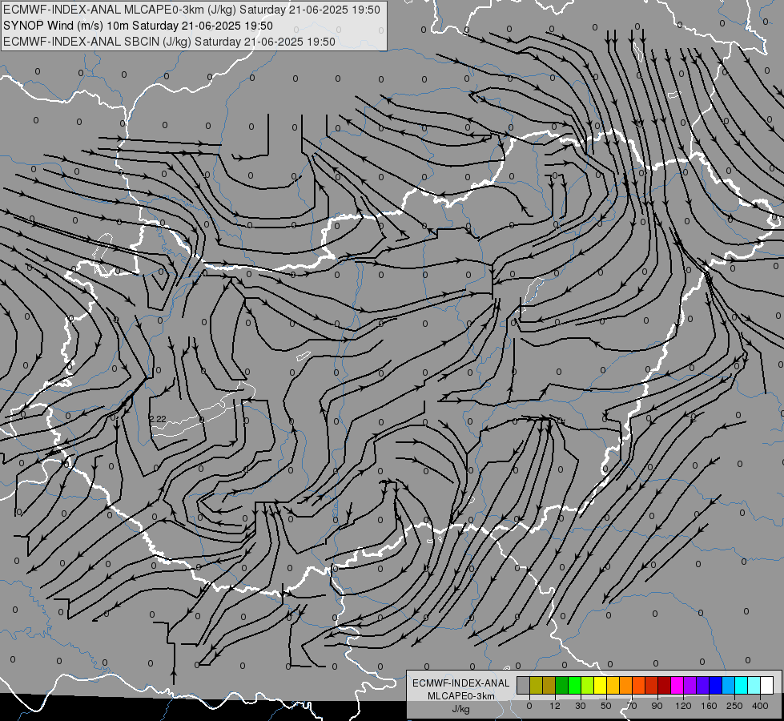Viewport: 784px width, 721px height.
Task: Pick the dark green legend swatch at 12
Action: (562, 685)
